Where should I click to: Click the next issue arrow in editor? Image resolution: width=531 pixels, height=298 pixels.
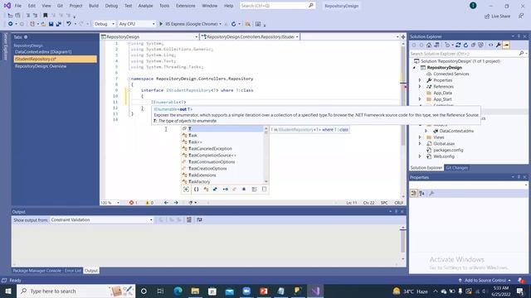(176, 203)
